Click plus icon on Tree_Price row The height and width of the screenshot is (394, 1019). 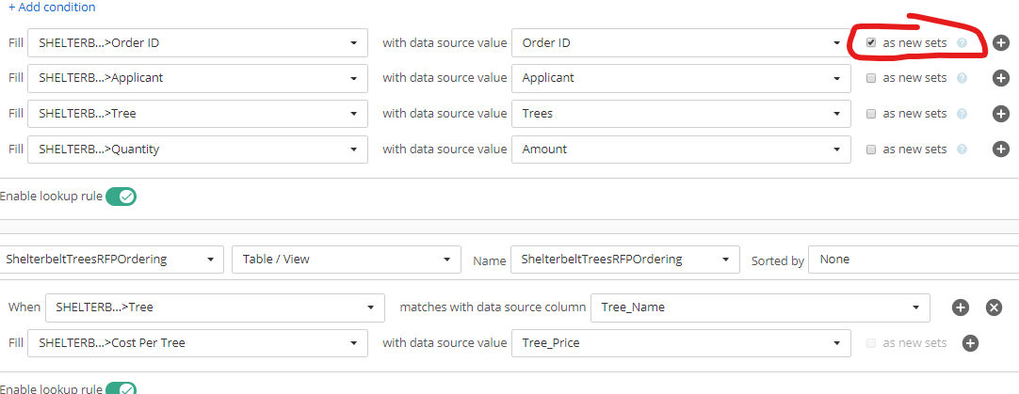(x=970, y=343)
